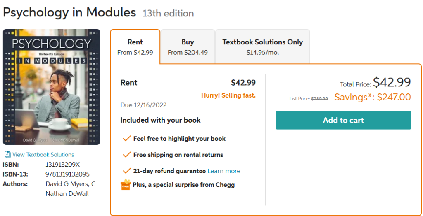Open the Learn more refund link
423x216 pixels.
click(223, 171)
